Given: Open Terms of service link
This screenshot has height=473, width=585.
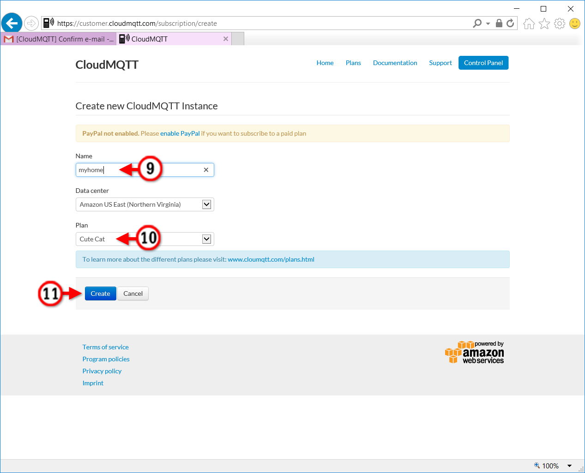Looking at the screenshot, I should point(105,347).
